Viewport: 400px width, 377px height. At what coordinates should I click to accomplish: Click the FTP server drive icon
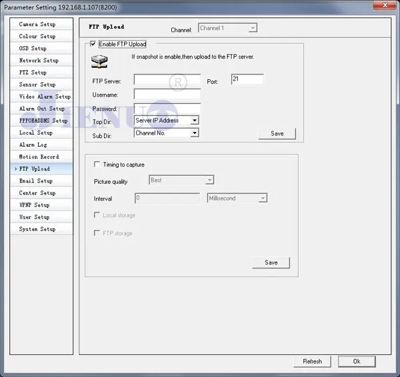point(99,61)
